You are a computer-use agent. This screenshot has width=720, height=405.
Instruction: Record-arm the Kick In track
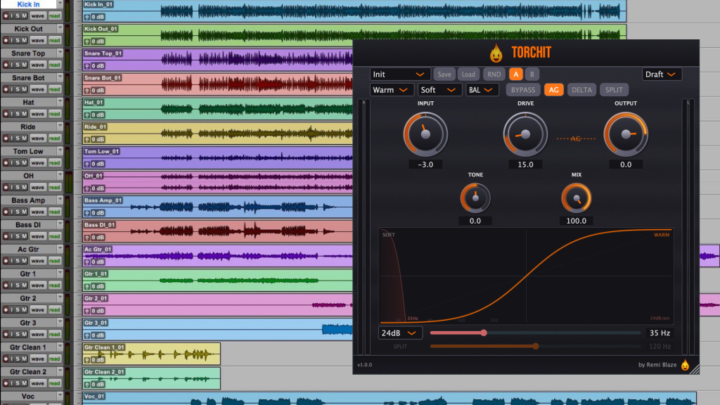pos(6,15)
